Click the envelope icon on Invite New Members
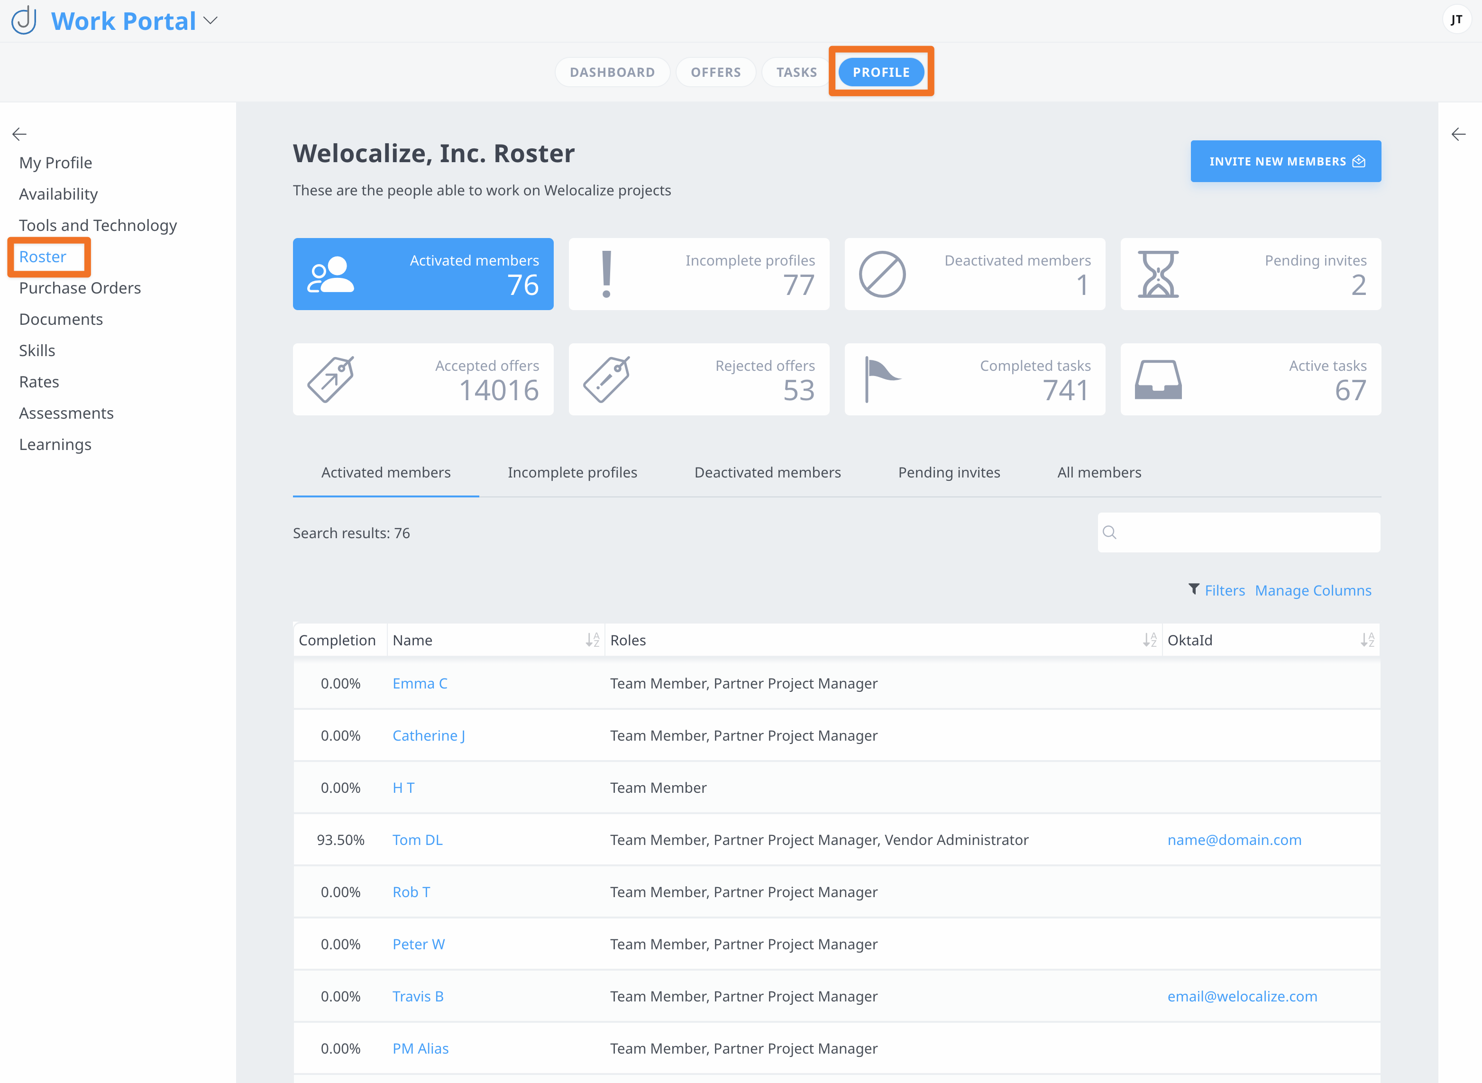The height and width of the screenshot is (1083, 1482). [x=1359, y=161]
